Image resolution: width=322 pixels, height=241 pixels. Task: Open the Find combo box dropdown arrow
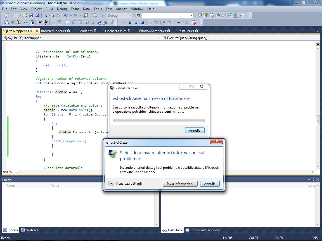(191, 15)
